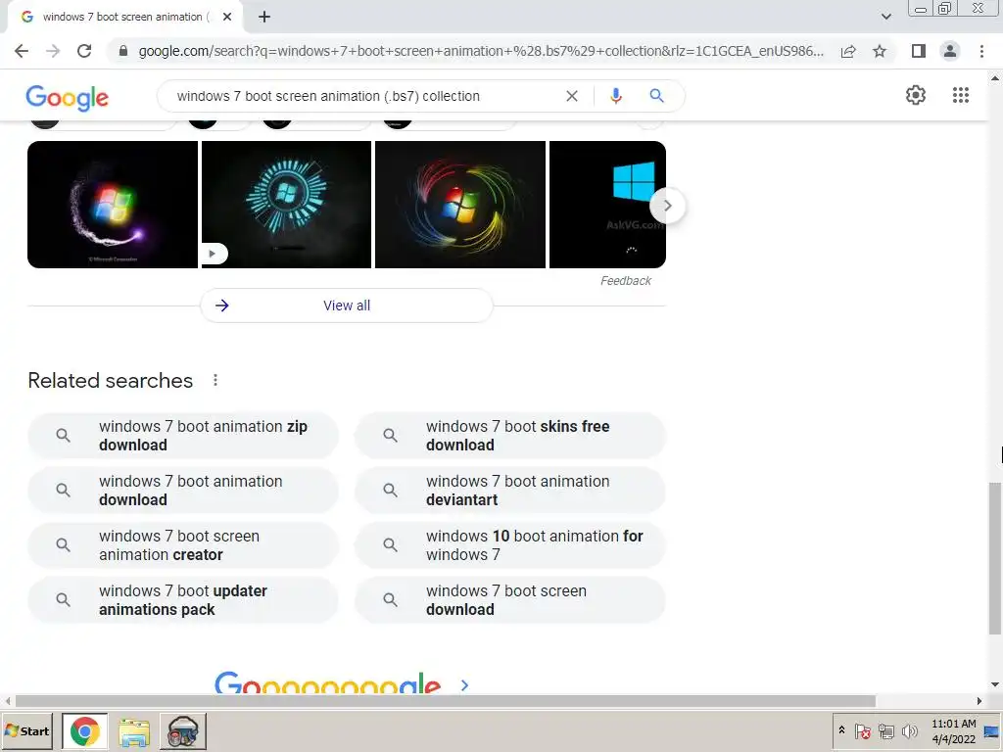Open the cyan circular boot animation thumbnail

287,205
